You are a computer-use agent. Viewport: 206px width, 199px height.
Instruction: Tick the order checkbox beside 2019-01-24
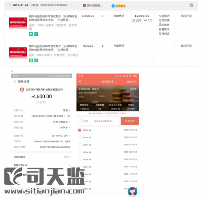pyautogui.click(x=10, y=5)
